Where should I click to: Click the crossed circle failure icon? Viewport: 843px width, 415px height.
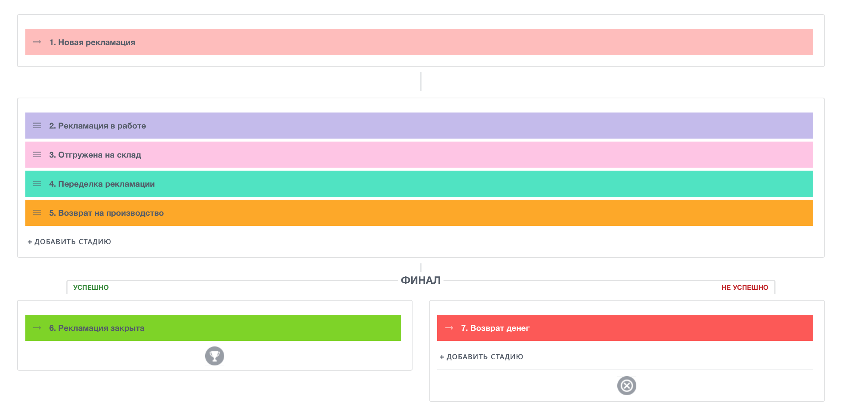627,386
